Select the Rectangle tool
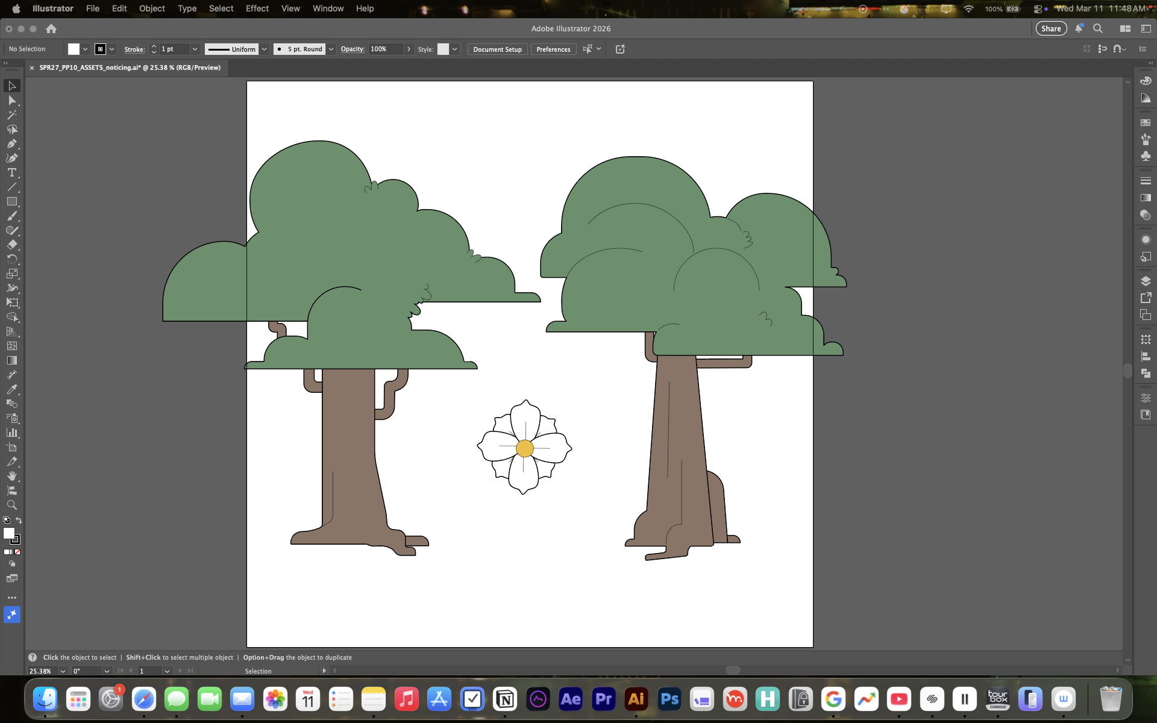1157x723 pixels. 11,202
